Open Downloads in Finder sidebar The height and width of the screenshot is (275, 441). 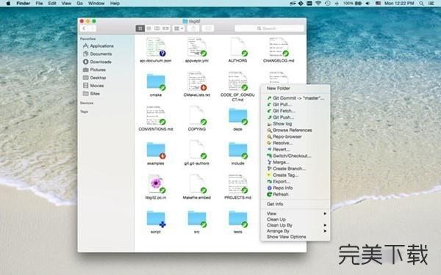tap(97, 62)
